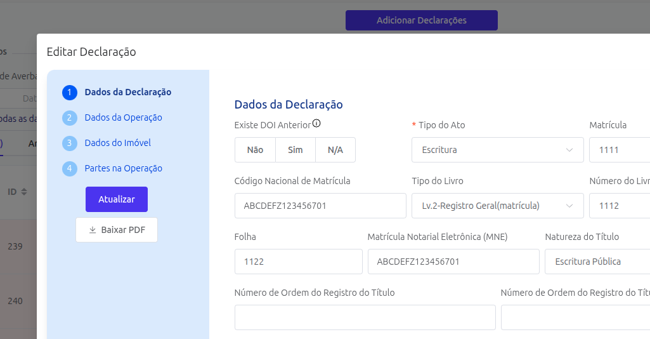The image size is (650, 339).
Task: Go to Dados da Operação step
Action: (x=123, y=117)
